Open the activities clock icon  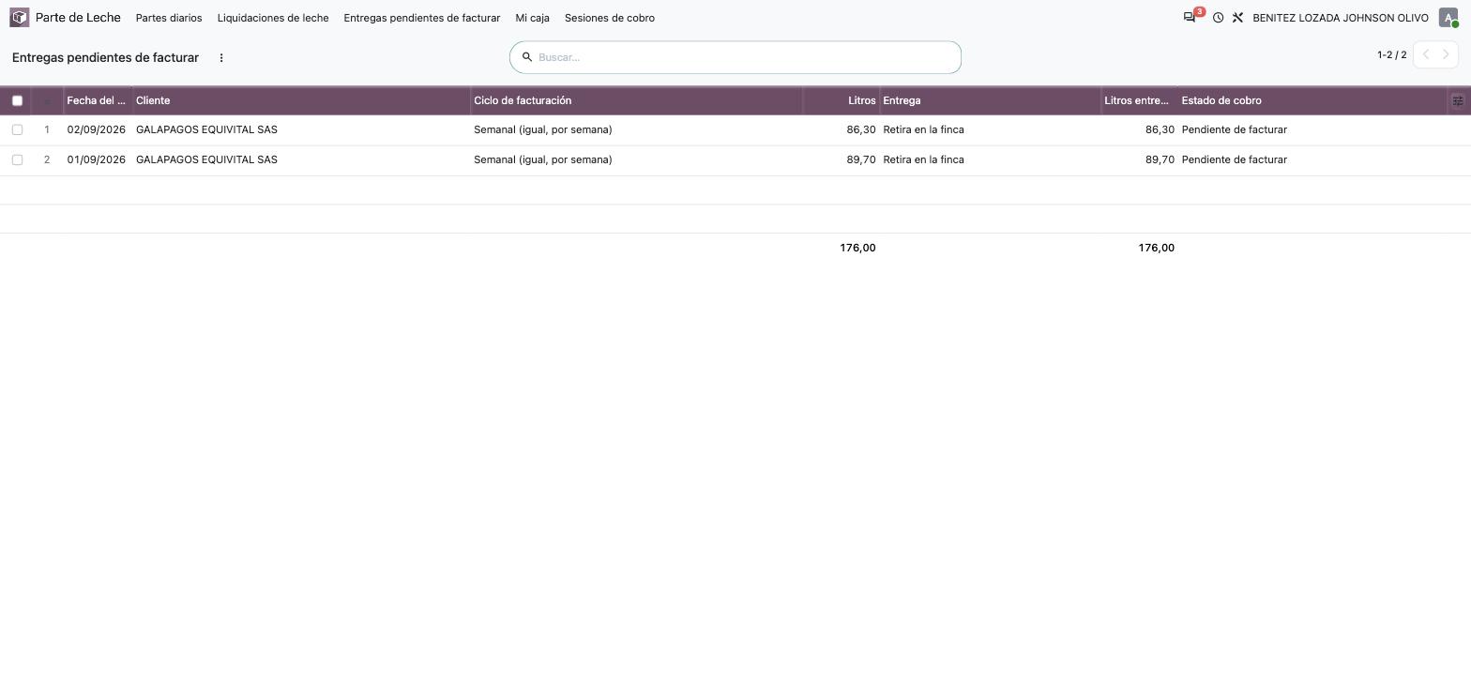pos(1218,18)
